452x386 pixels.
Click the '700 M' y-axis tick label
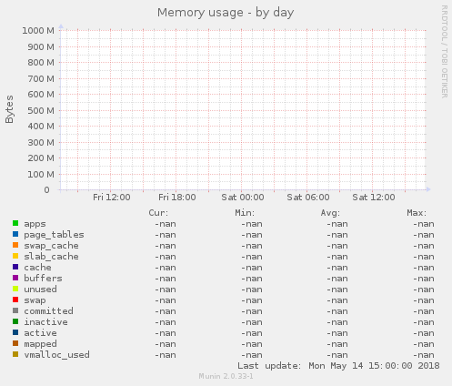click(41, 79)
